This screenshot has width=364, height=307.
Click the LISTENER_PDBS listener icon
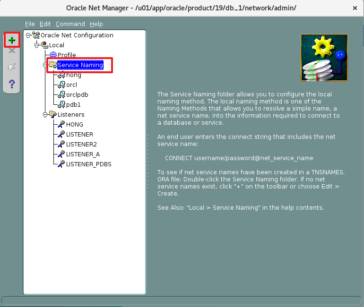point(61,164)
